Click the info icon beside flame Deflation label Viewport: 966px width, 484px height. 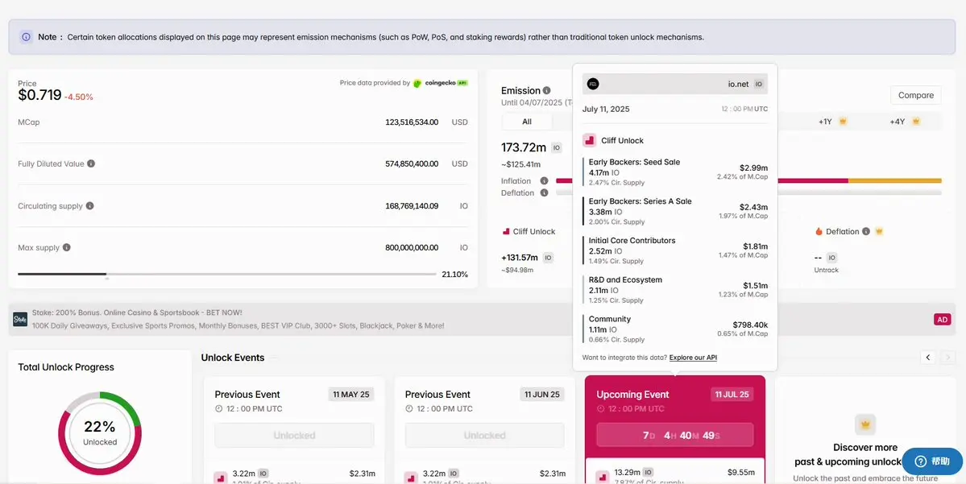(866, 232)
